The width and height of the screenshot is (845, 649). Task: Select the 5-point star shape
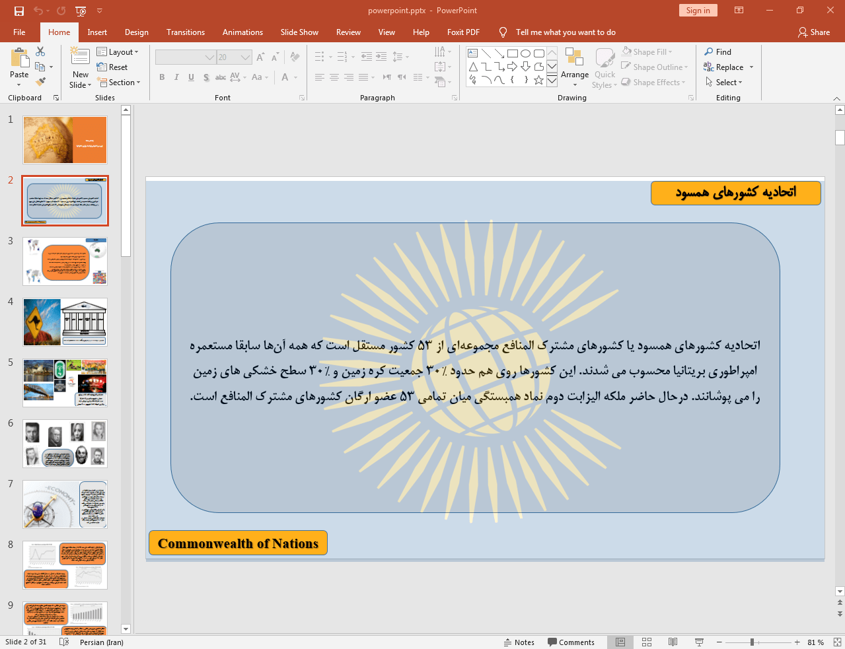(539, 80)
